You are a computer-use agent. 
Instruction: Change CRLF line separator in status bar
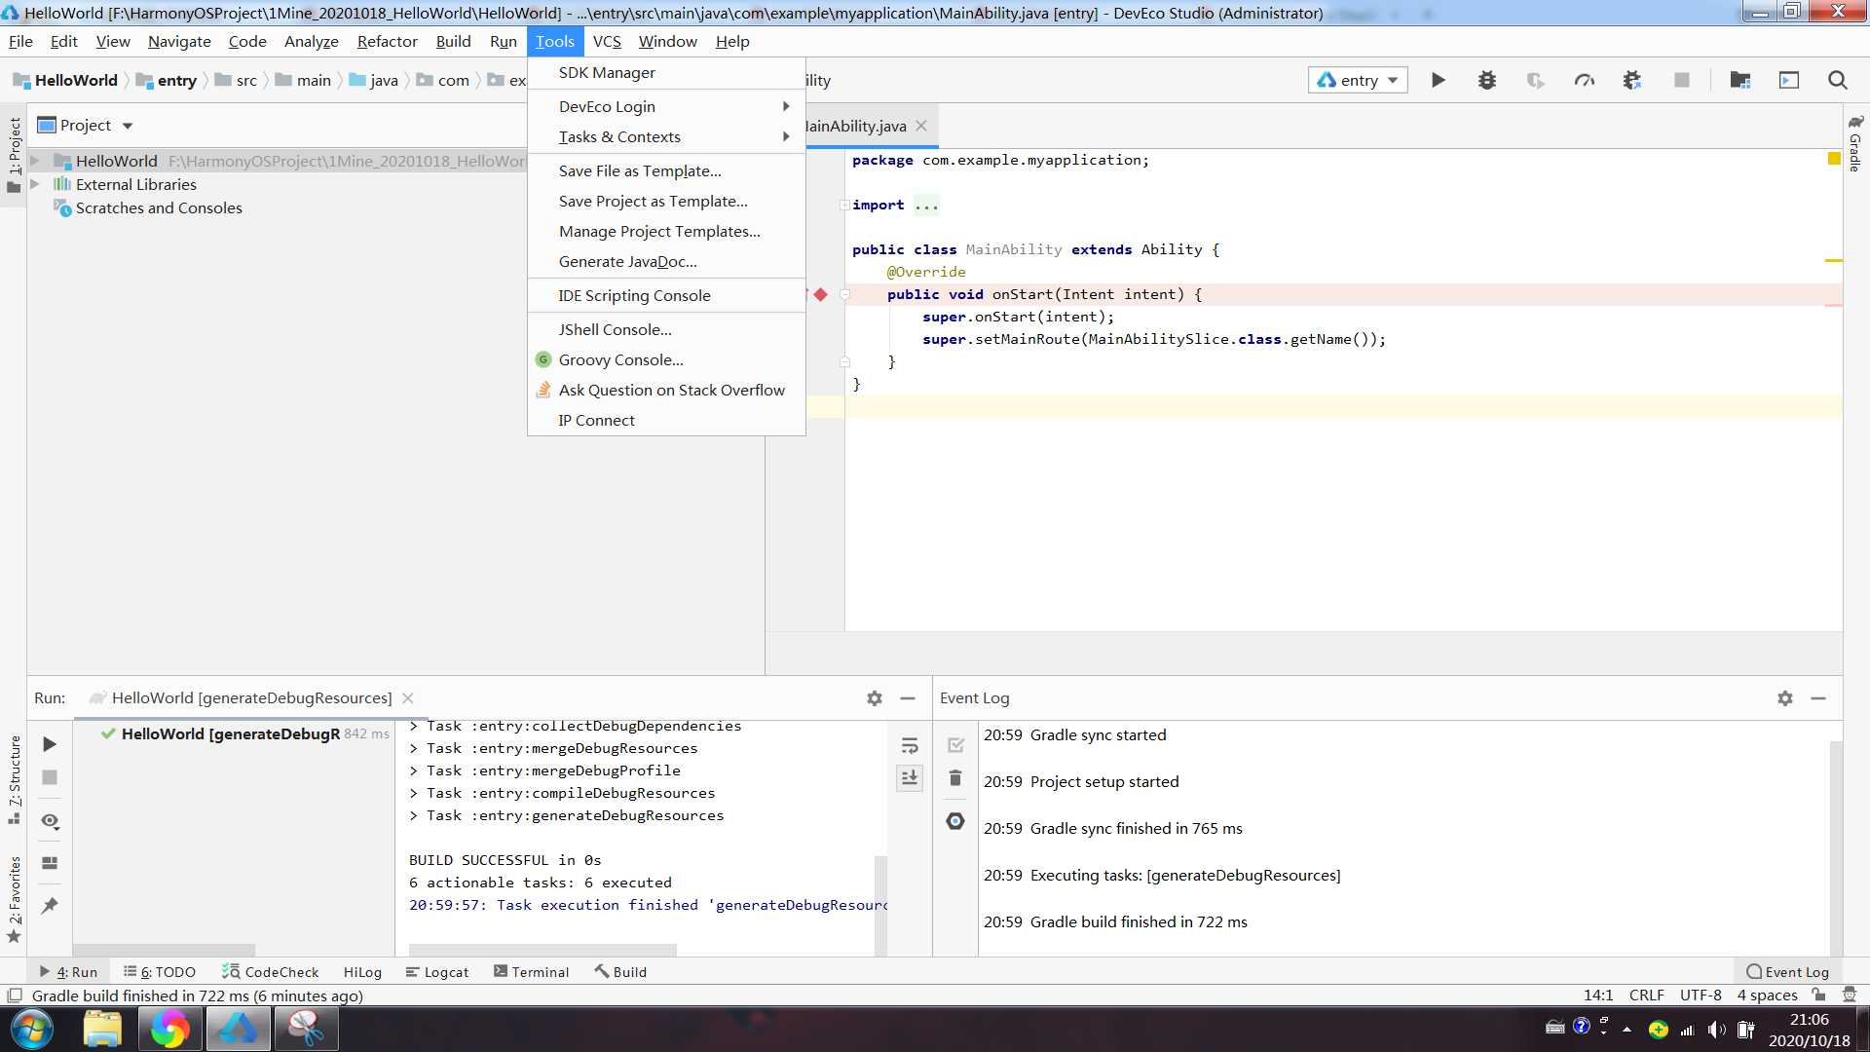point(1647,995)
